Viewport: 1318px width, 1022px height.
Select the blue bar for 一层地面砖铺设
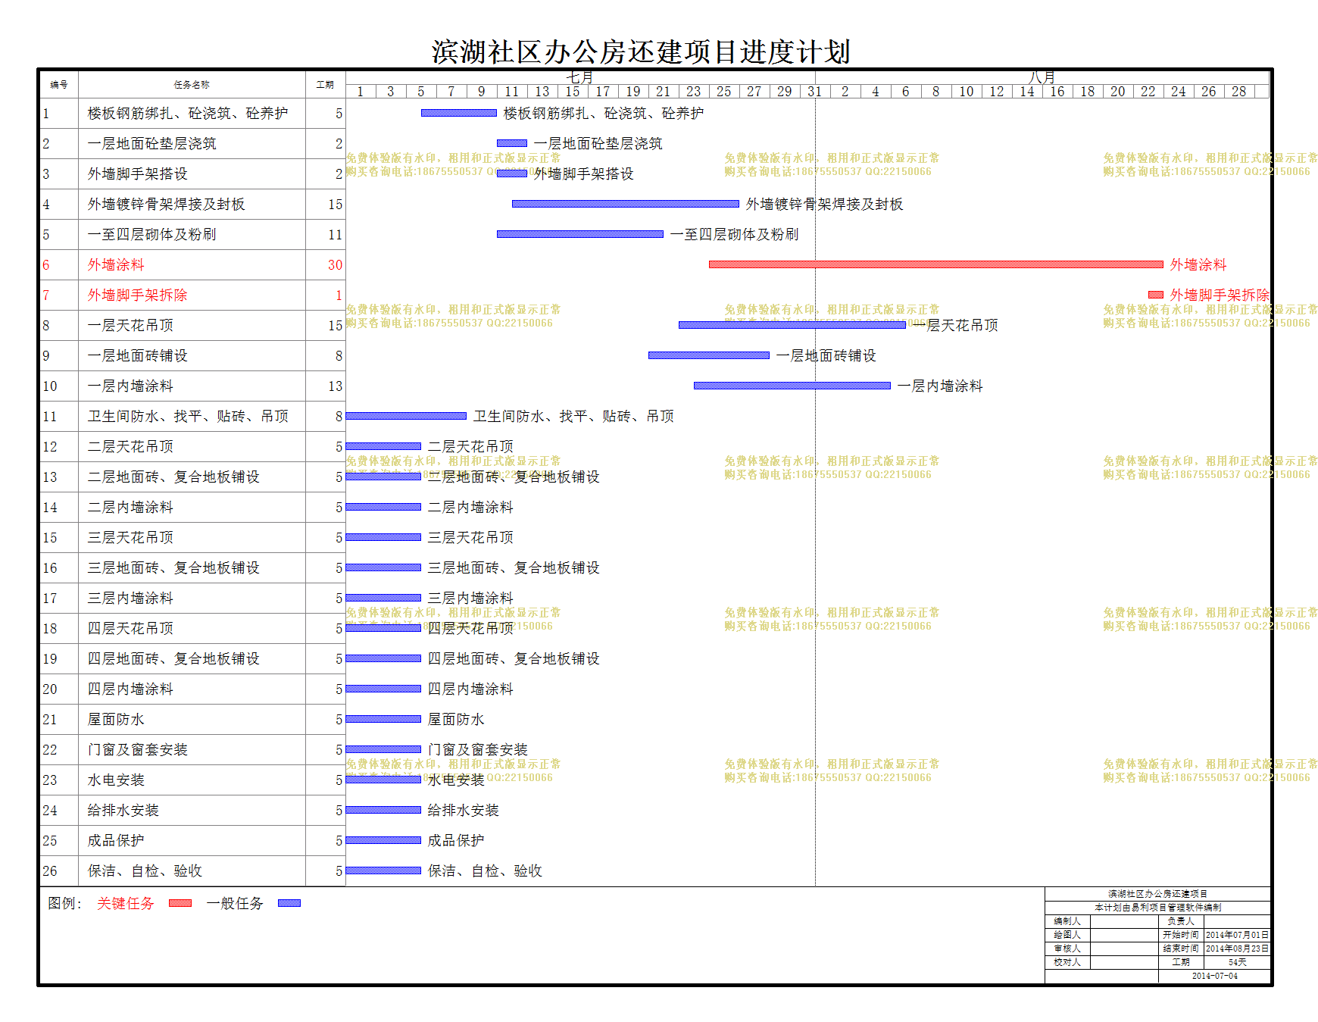point(709,355)
